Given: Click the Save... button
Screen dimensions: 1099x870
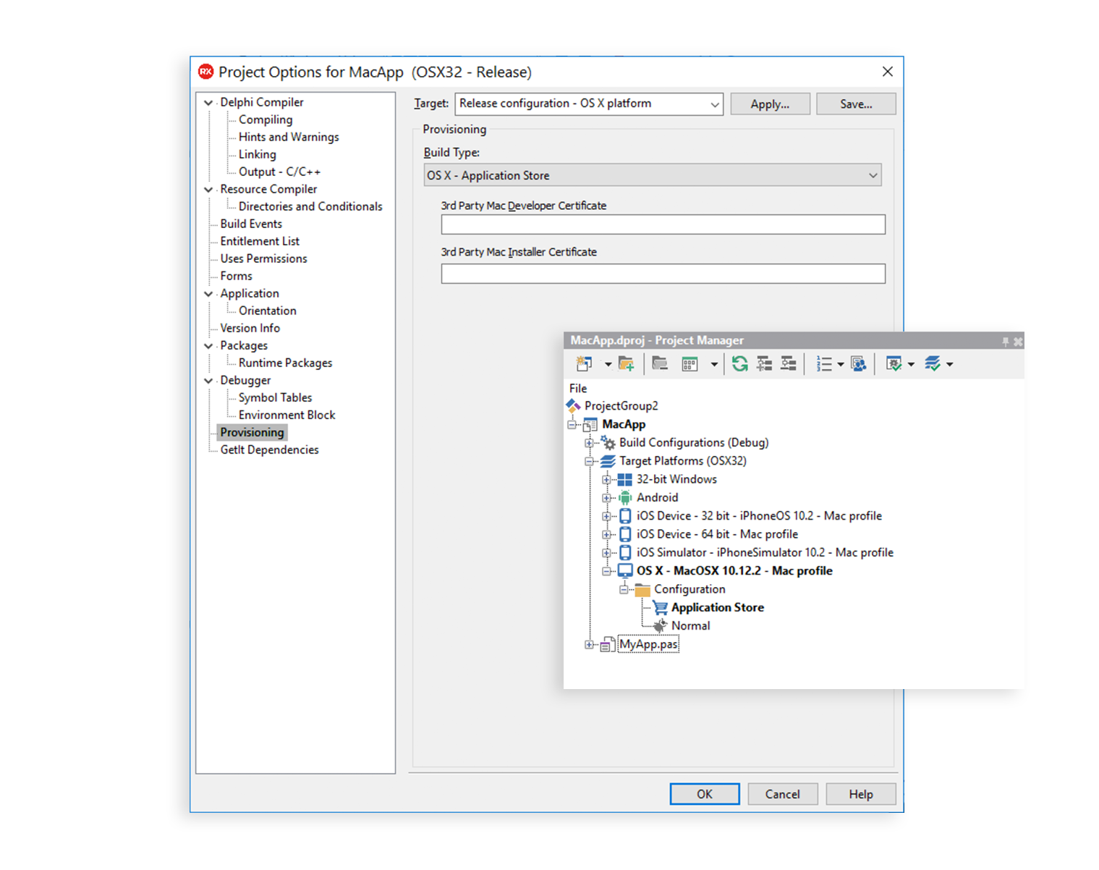Looking at the screenshot, I should tap(856, 104).
